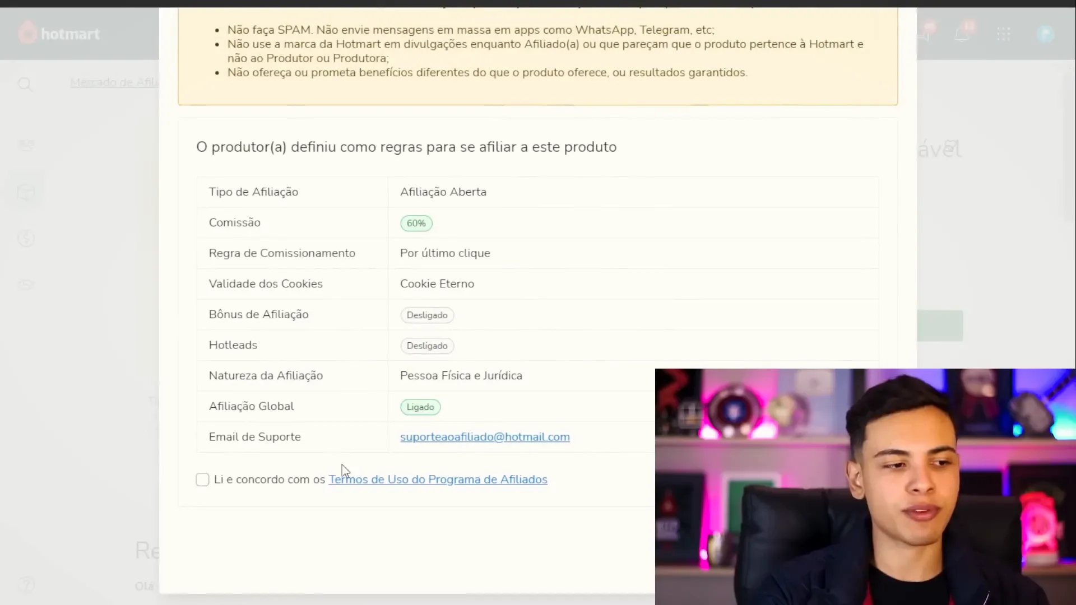Click the 'Email de Suporte' label
The width and height of the screenshot is (1076, 605).
click(254, 437)
